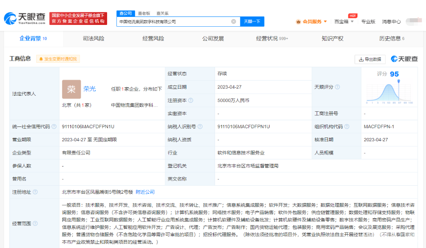Viewport: 426px width, 248px height.
Task: Switch to the 查老板 search tab
Action: click(x=144, y=13)
